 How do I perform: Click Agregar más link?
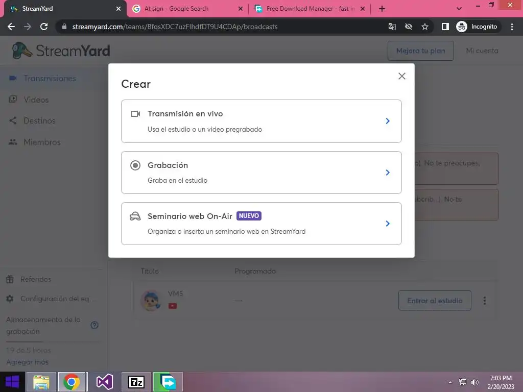tap(28, 362)
